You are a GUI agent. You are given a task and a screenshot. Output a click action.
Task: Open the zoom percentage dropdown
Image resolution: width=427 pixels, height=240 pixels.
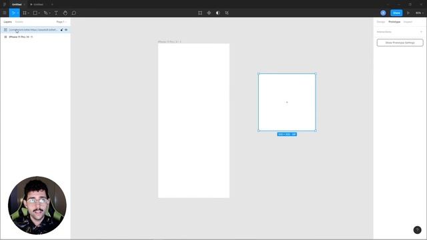[420, 13]
